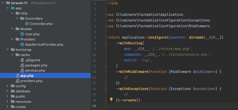The image size is (238, 110).
Task: Click the laravel-11 project root folder icon
Action: (8, 3)
